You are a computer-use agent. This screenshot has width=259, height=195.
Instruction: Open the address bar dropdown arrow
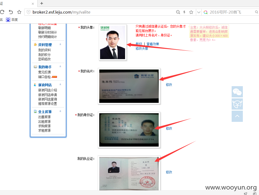point(199,12)
